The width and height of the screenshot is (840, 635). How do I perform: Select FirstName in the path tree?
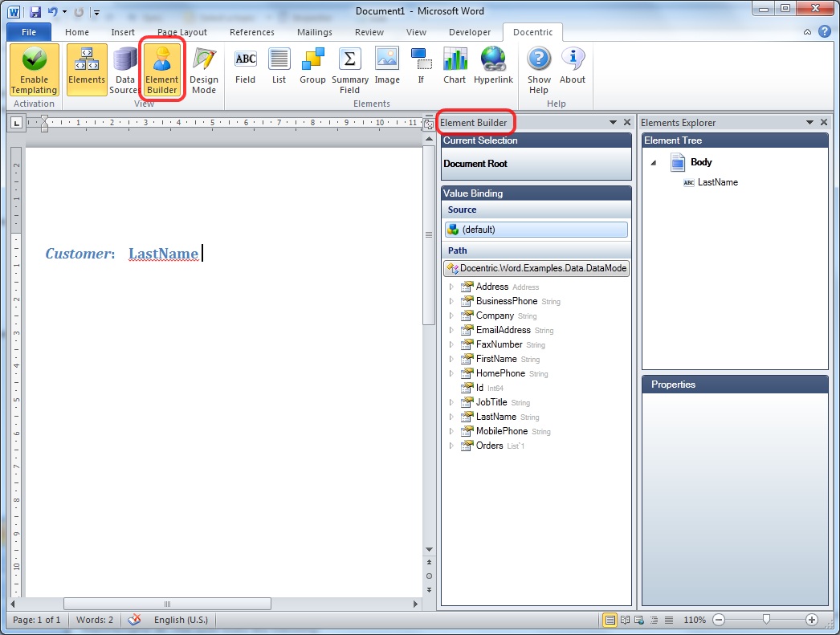pos(496,359)
